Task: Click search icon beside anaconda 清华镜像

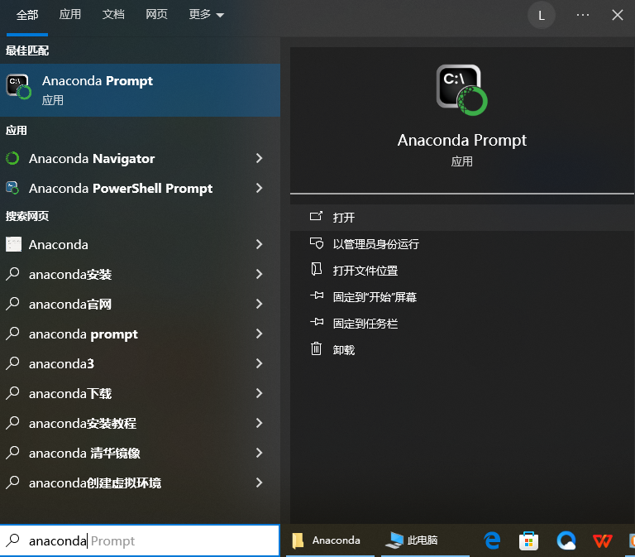Action: [x=12, y=453]
